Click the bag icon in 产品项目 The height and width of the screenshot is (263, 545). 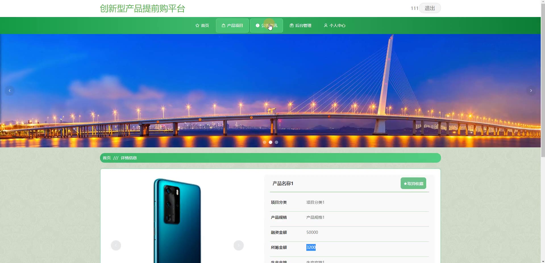tap(223, 26)
